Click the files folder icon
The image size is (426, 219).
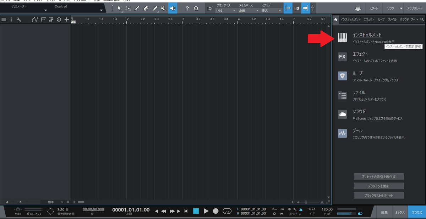342,95
